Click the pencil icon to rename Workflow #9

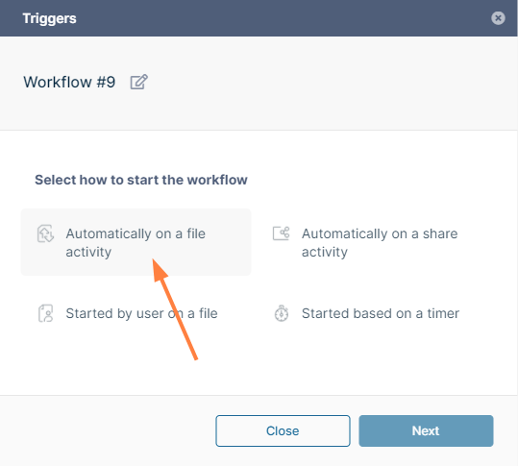tap(138, 82)
